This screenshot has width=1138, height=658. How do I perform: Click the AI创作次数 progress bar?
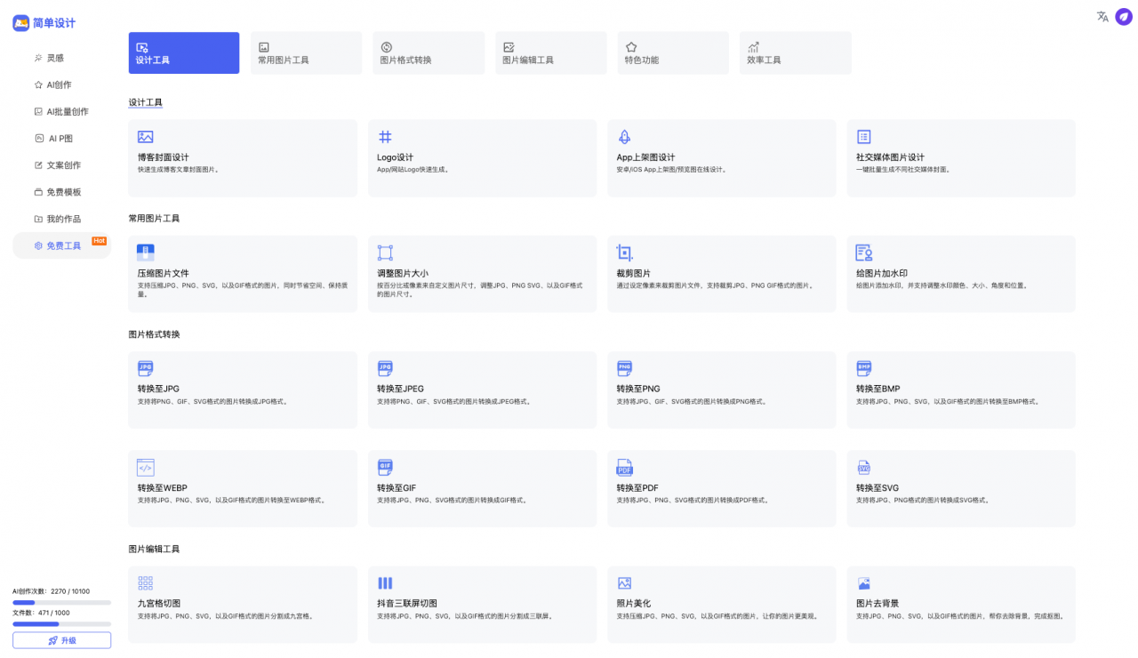pos(61,603)
